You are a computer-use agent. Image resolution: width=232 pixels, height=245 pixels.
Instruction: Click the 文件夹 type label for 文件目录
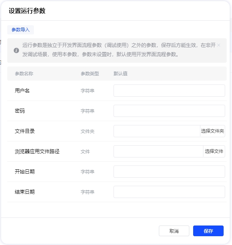click(x=88, y=131)
